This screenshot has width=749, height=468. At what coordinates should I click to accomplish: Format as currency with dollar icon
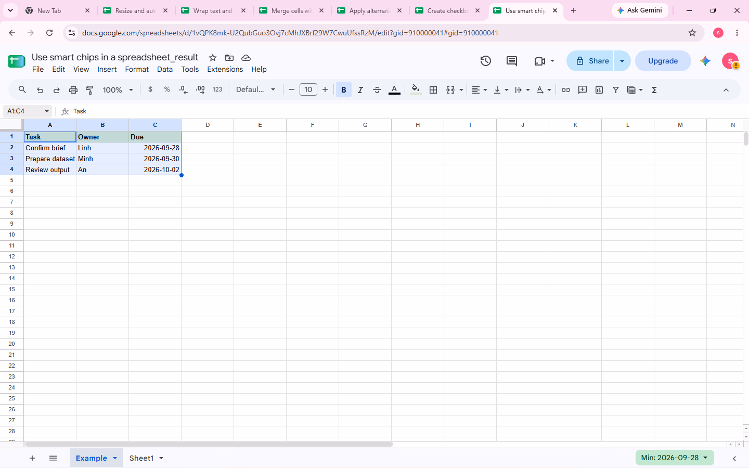tap(150, 89)
